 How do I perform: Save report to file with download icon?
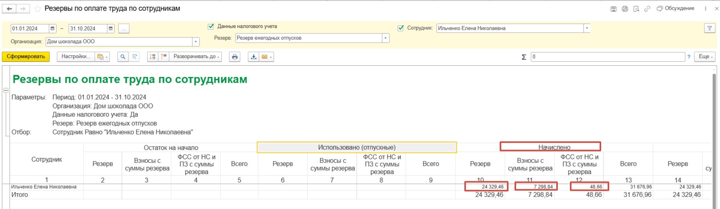click(x=254, y=57)
